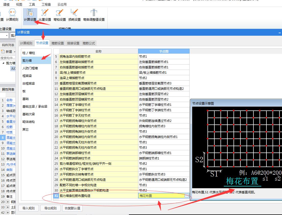The width and height of the screenshot is (282, 215).
Task: Select 砌体结构 category
Action: 36,122
